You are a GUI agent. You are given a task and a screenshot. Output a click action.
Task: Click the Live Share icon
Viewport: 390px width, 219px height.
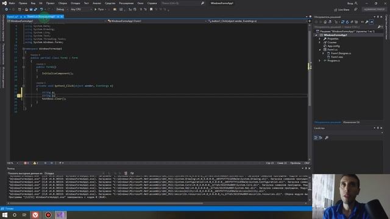pyautogui.click(x=336, y=10)
